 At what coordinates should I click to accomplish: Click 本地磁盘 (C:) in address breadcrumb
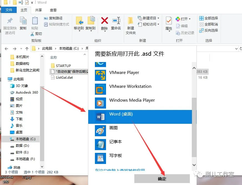click(x=69, y=48)
